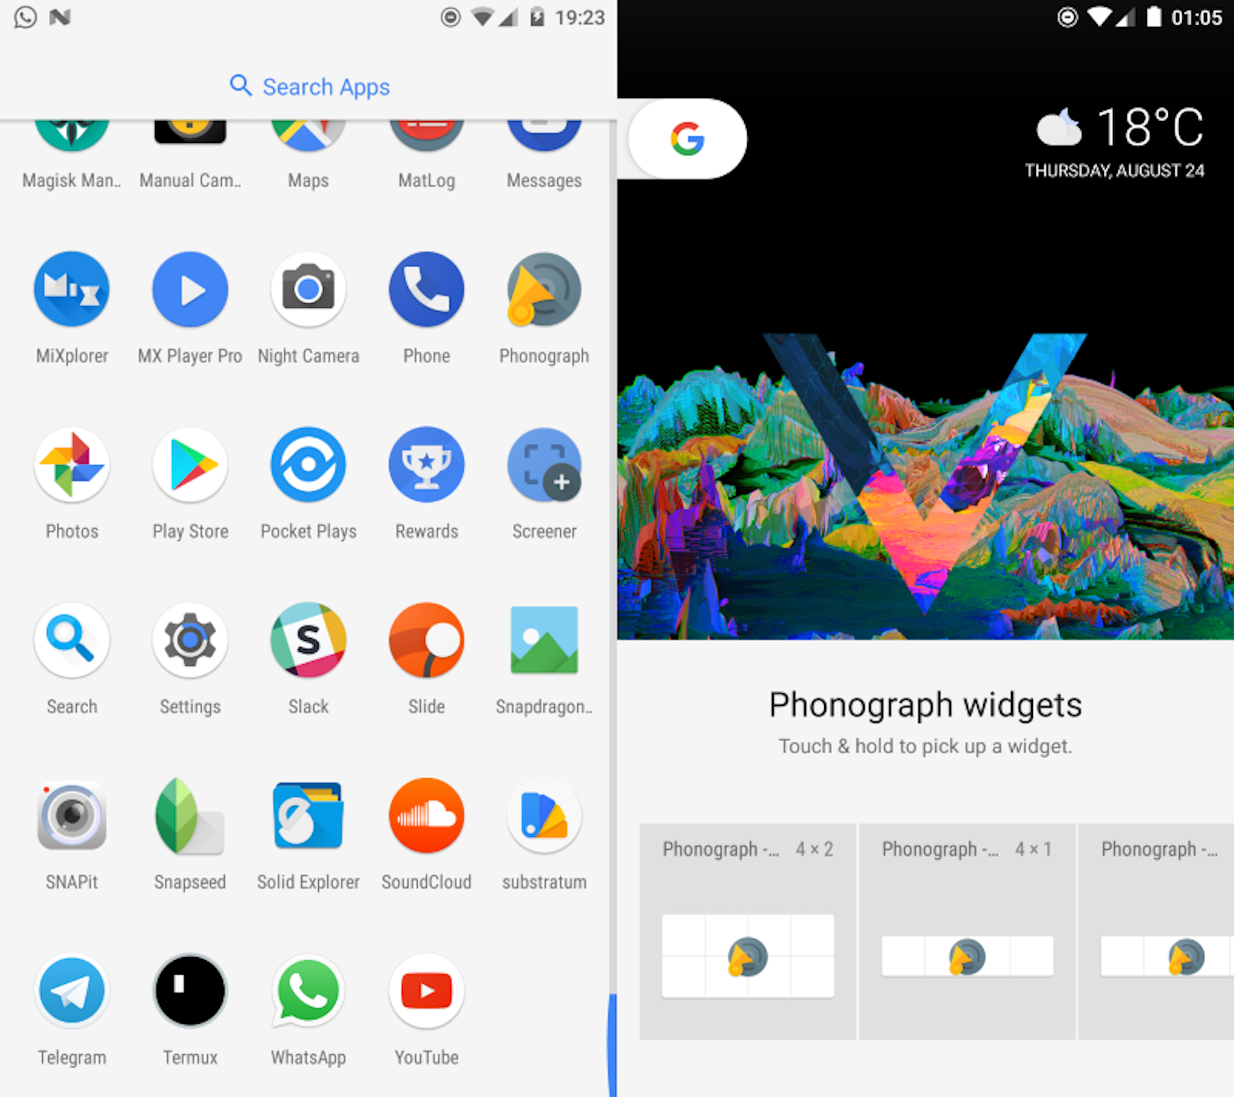The height and width of the screenshot is (1097, 1234).
Task: Tap the Search Apps input field
Action: (308, 85)
